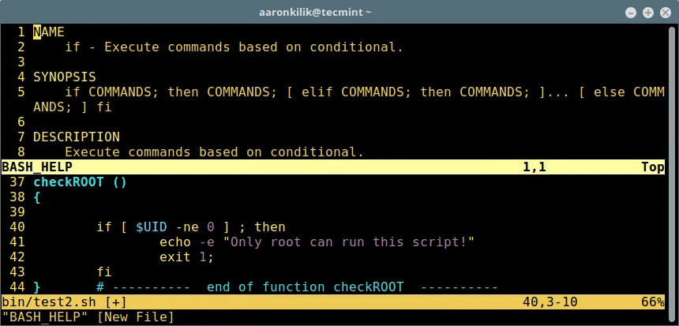Focus the BASH_HELP window status bar
The width and height of the screenshot is (679, 326).
coord(237,167)
